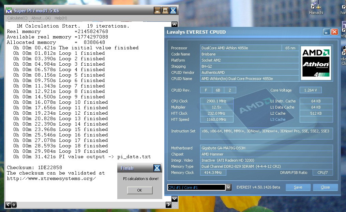
Task: Click the horizontal scroll right arrow in Super PI
Action: coord(168,205)
